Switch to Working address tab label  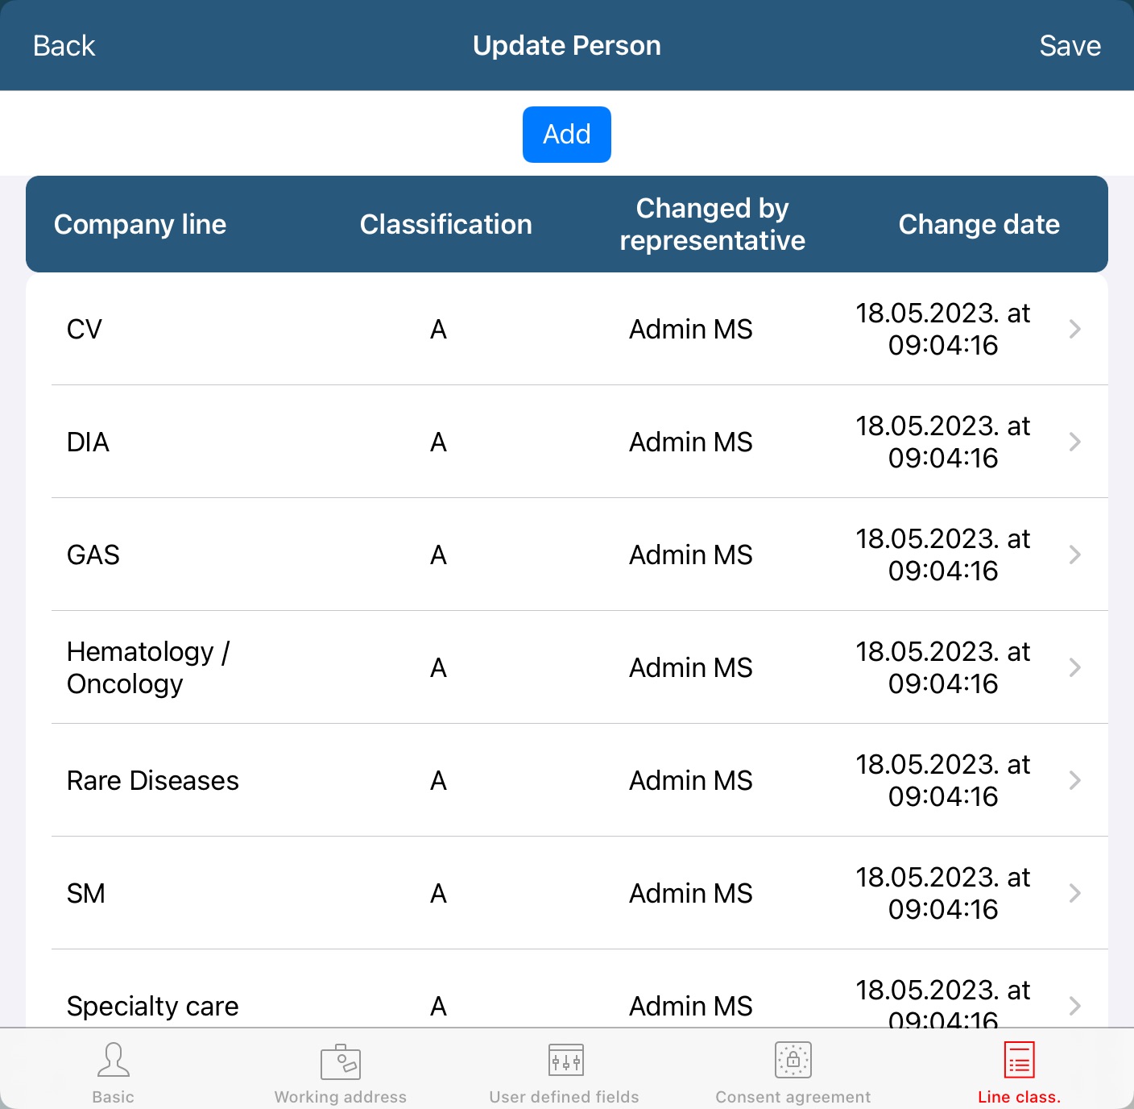340,1097
